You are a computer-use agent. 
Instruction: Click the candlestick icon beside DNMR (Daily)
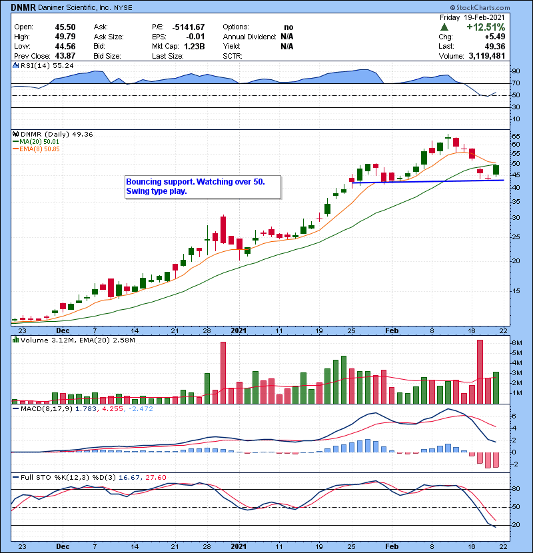click(15, 135)
